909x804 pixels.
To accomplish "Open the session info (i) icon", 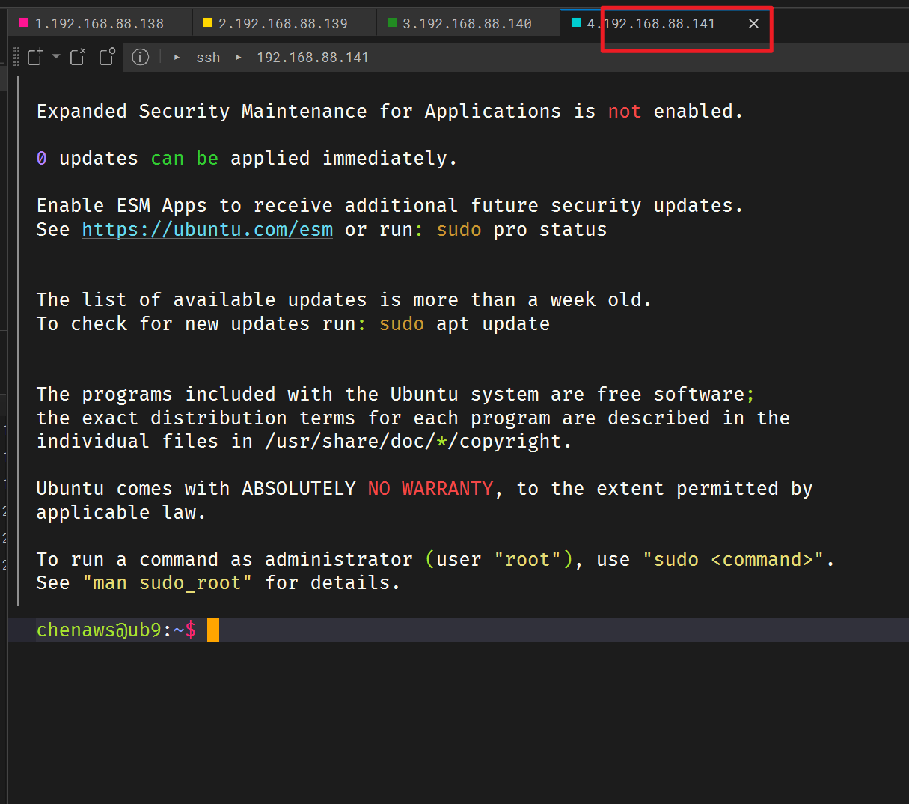I will pos(141,57).
